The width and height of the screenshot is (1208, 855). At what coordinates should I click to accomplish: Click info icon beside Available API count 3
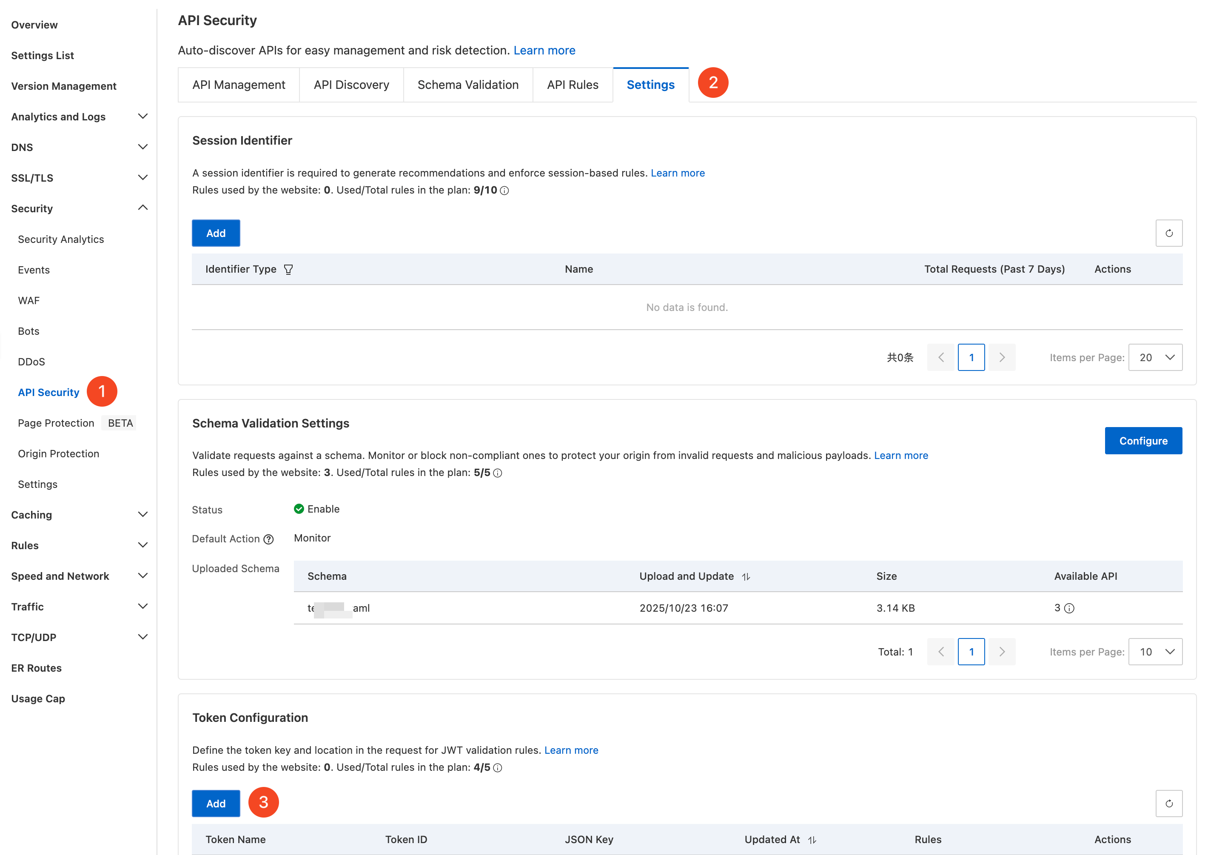coord(1069,608)
